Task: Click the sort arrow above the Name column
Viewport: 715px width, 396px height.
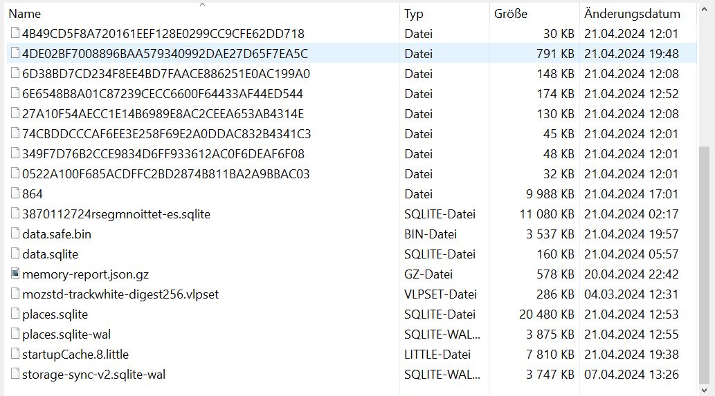Action: (201, 5)
